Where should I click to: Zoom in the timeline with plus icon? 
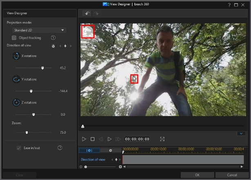coord(120,167)
